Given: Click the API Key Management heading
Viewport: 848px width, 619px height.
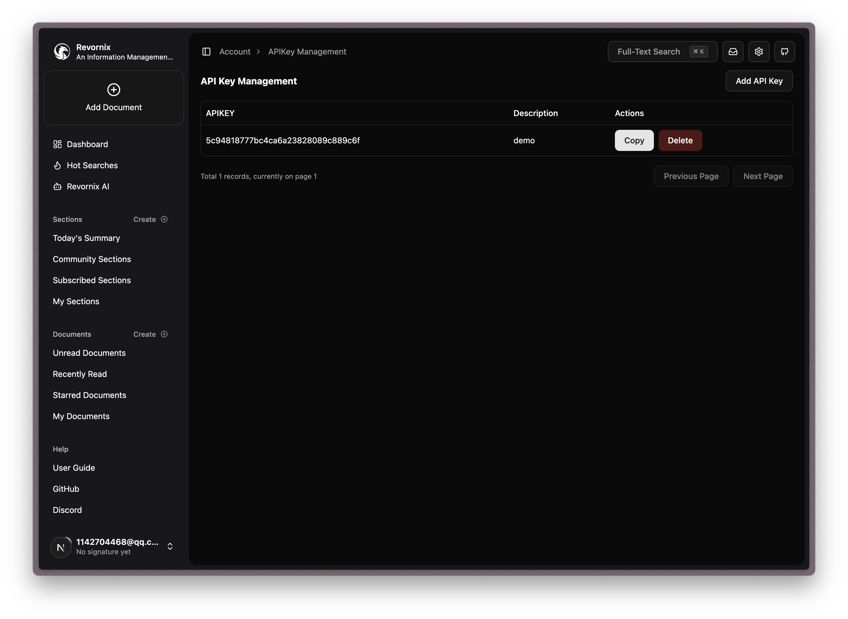Looking at the screenshot, I should click(x=249, y=81).
